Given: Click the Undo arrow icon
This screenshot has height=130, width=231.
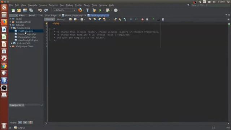Looking at the screenshot, I should 40,10.
